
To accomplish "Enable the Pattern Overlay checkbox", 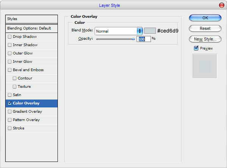I will (9, 120).
